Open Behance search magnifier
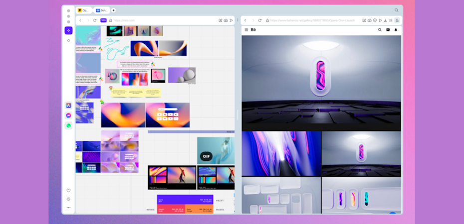Viewport: 464px width, 224px height. tap(380, 30)
